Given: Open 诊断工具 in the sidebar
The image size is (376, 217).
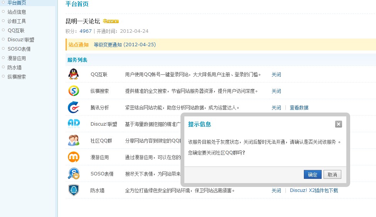Looking at the screenshot, I should point(17,21).
